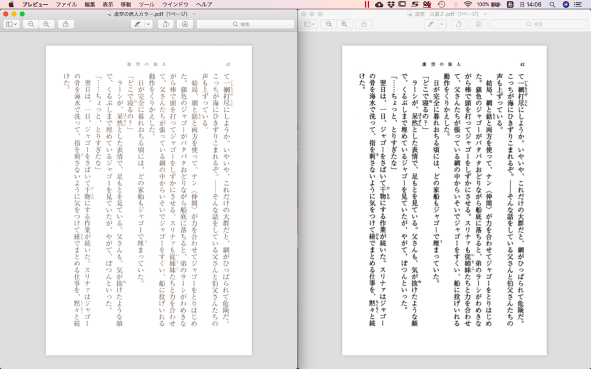This screenshot has height=369, width=591.
Task: Share the black-and-white PDF
Action: coord(364,24)
